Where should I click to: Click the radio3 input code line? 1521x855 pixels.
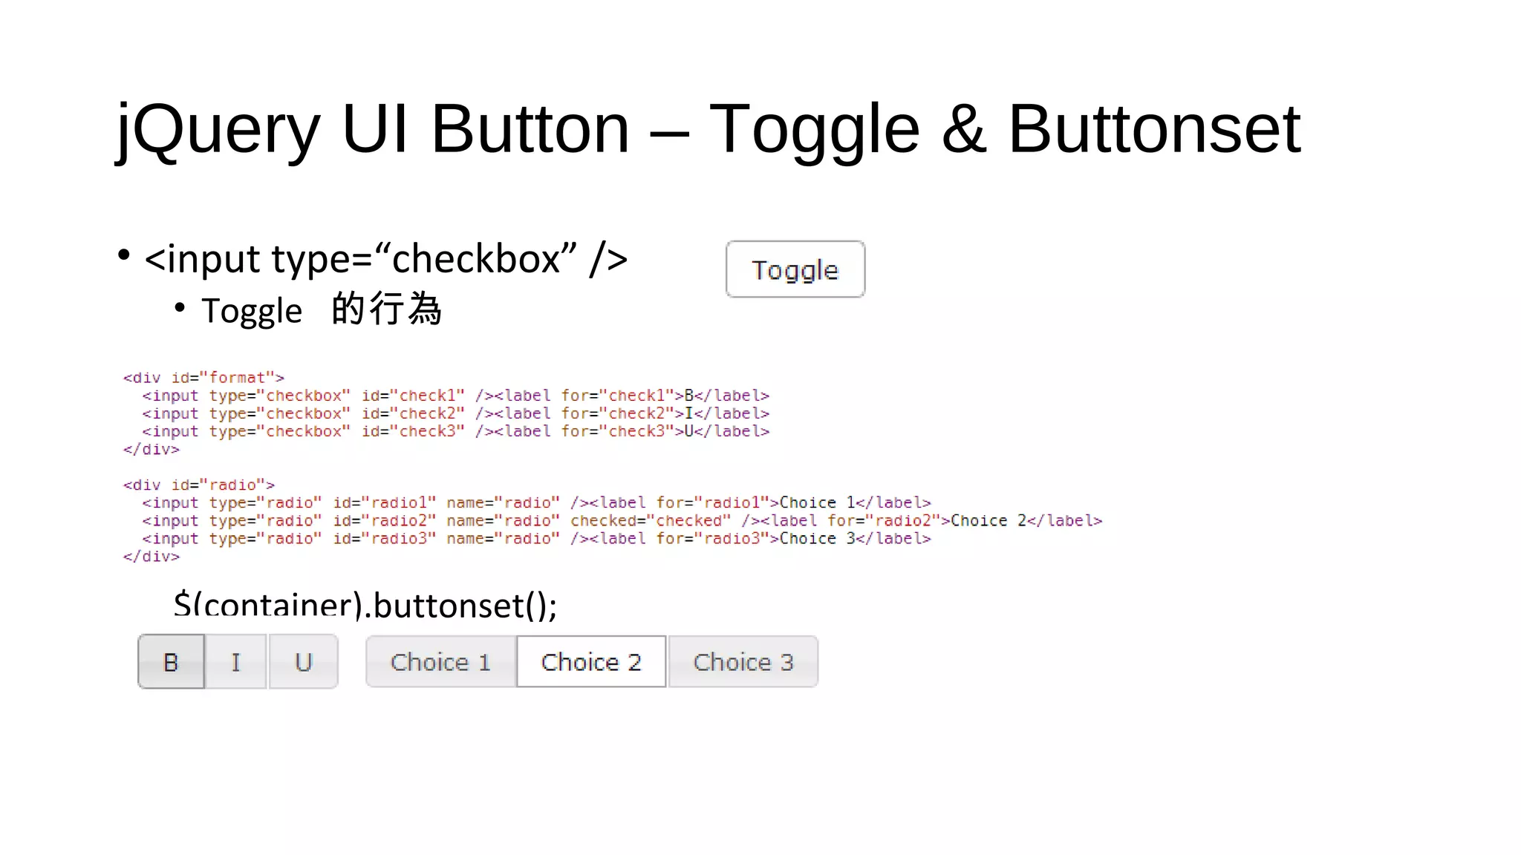click(x=536, y=538)
